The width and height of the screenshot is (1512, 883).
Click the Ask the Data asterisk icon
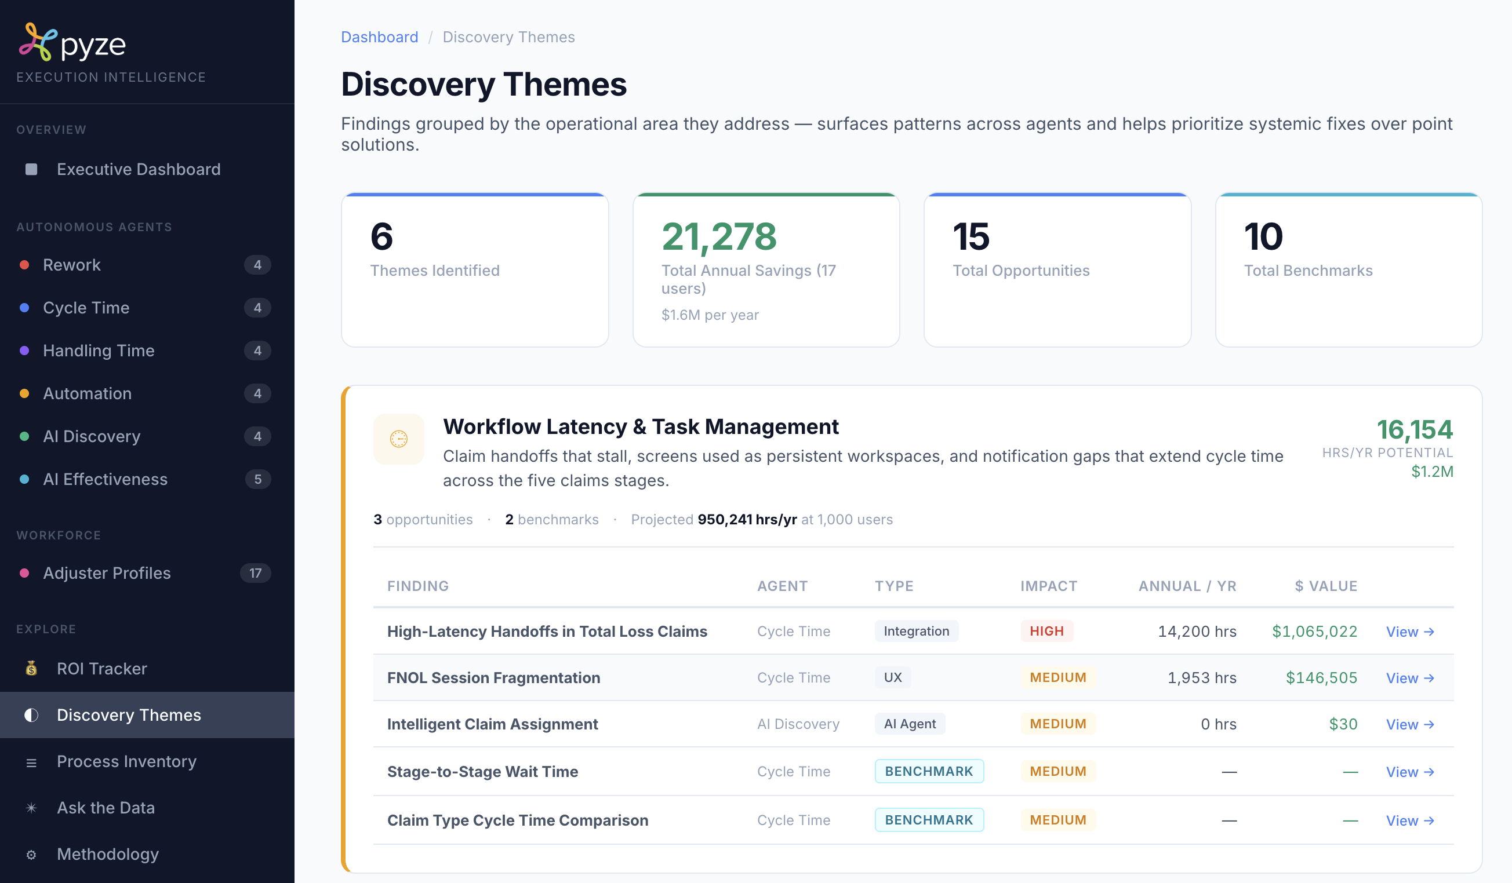31,808
